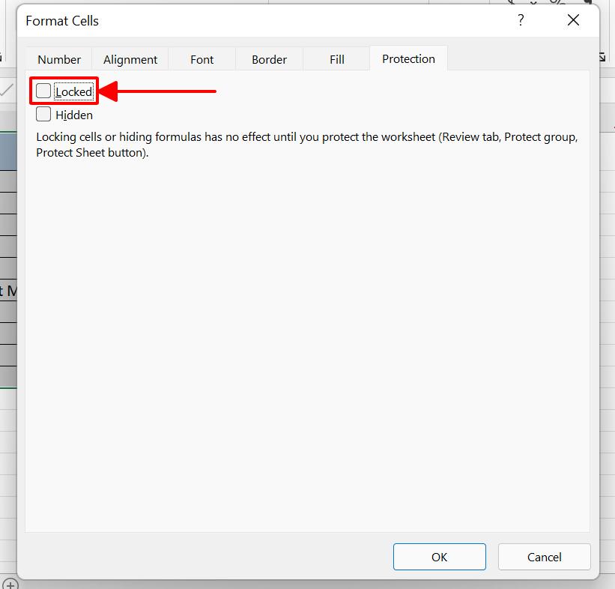This screenshot has height=589, width=615.
Task: Open the Format Cells help icon
Action: 521,21
